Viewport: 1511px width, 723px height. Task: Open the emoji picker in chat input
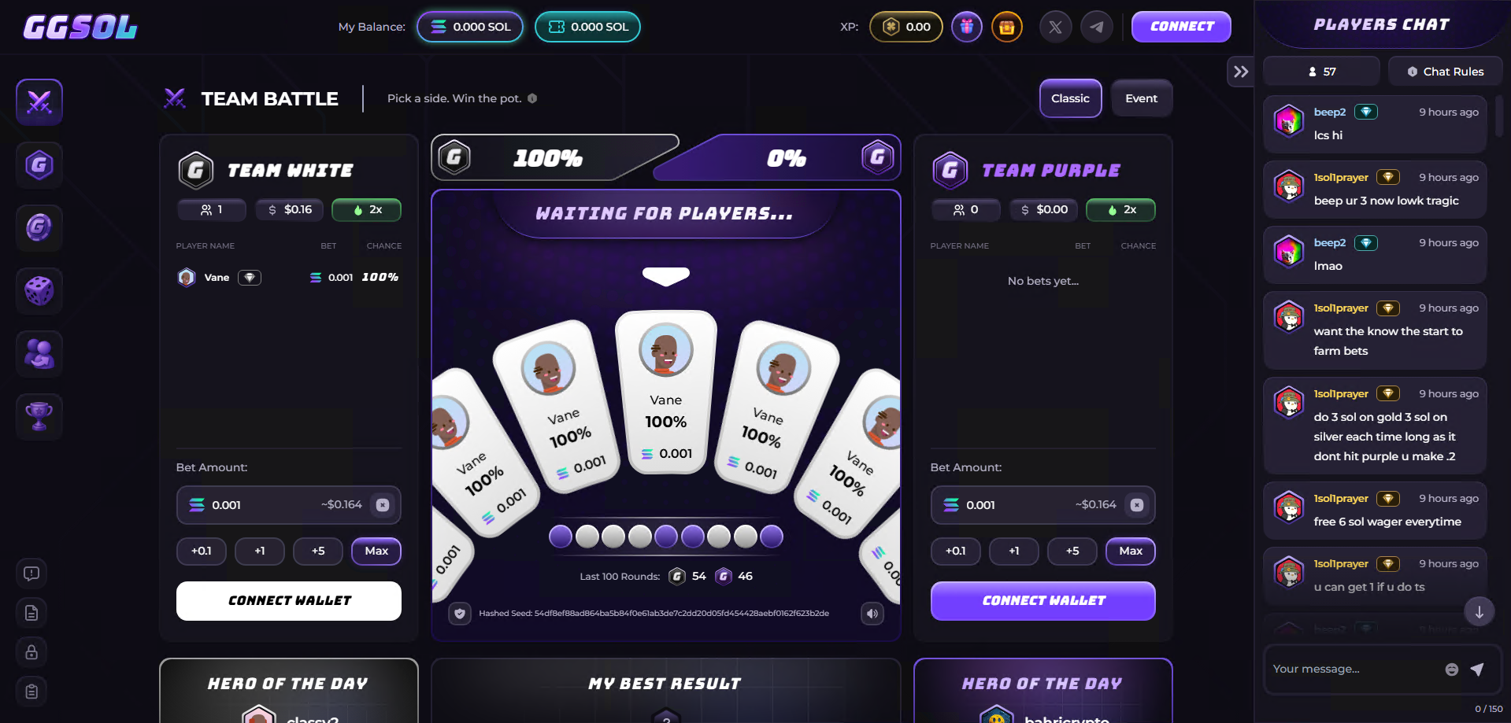point(1452,670)
